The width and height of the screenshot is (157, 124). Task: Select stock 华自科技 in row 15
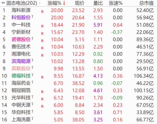[x=21, y=112]
